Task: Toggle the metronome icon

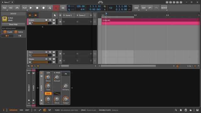Action: pos(105,9)
